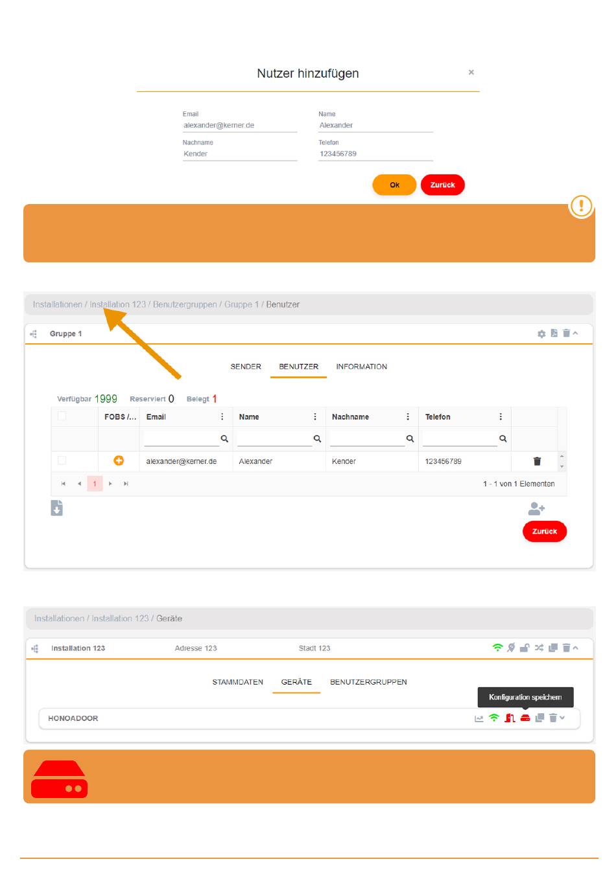Open the Benutzergruppen breadcrumb link

click(x=185, y=304)
